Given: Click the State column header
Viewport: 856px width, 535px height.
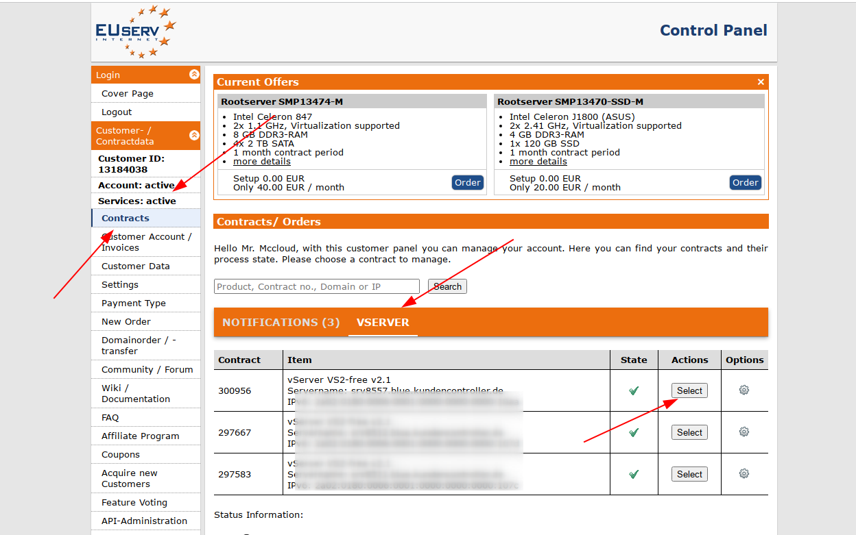Looking at the screenshot, I should point(634,360).
